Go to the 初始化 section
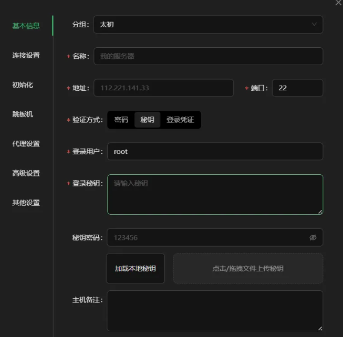The image size is (343, 337). (23, 85)
